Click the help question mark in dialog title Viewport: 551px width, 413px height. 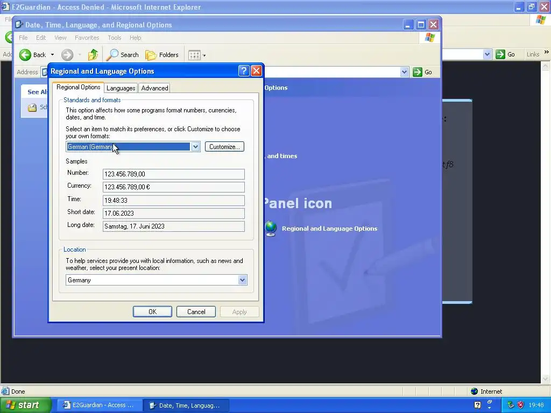[x=244, y=71]
